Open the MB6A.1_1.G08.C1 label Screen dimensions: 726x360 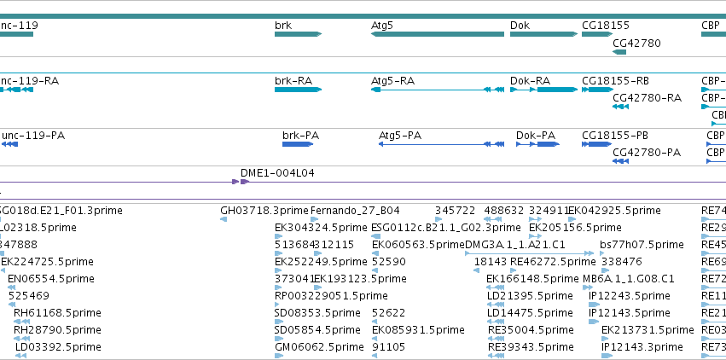628,279
